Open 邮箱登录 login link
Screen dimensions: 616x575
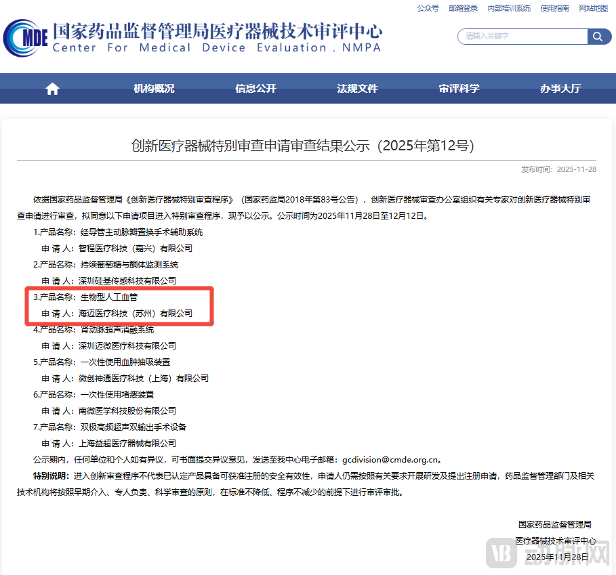463,9
